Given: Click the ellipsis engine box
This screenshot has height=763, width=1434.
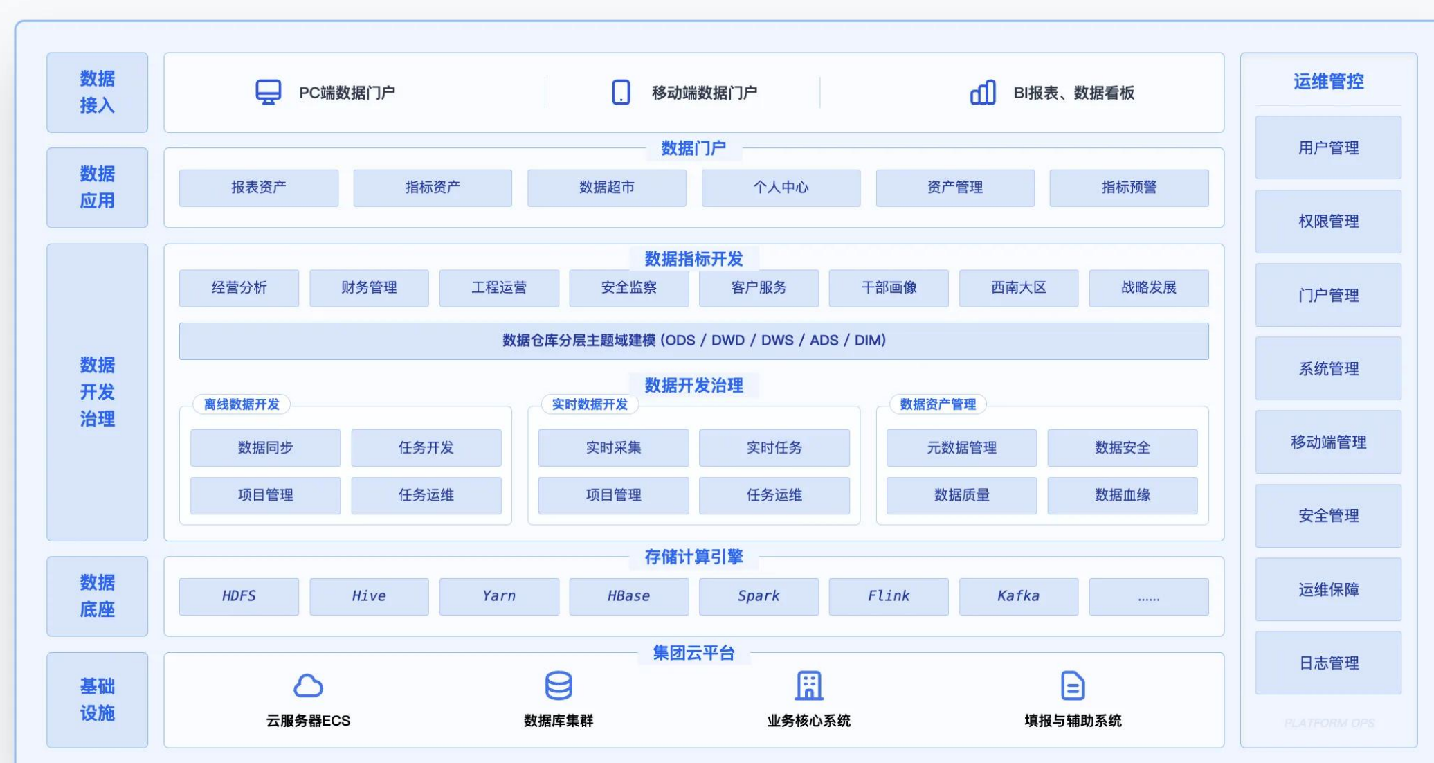Looking at the screenshot, I should point(1149,596).
